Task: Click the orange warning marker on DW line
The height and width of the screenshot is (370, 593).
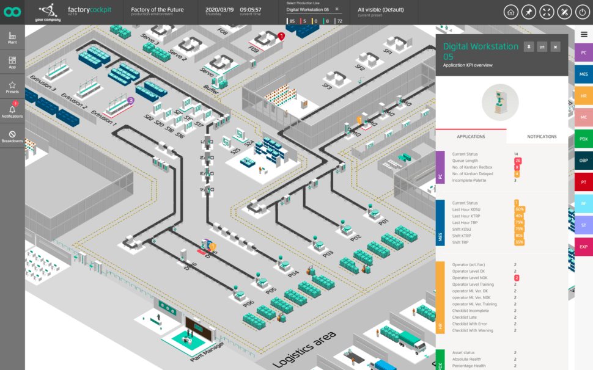Action: point(359,120)
